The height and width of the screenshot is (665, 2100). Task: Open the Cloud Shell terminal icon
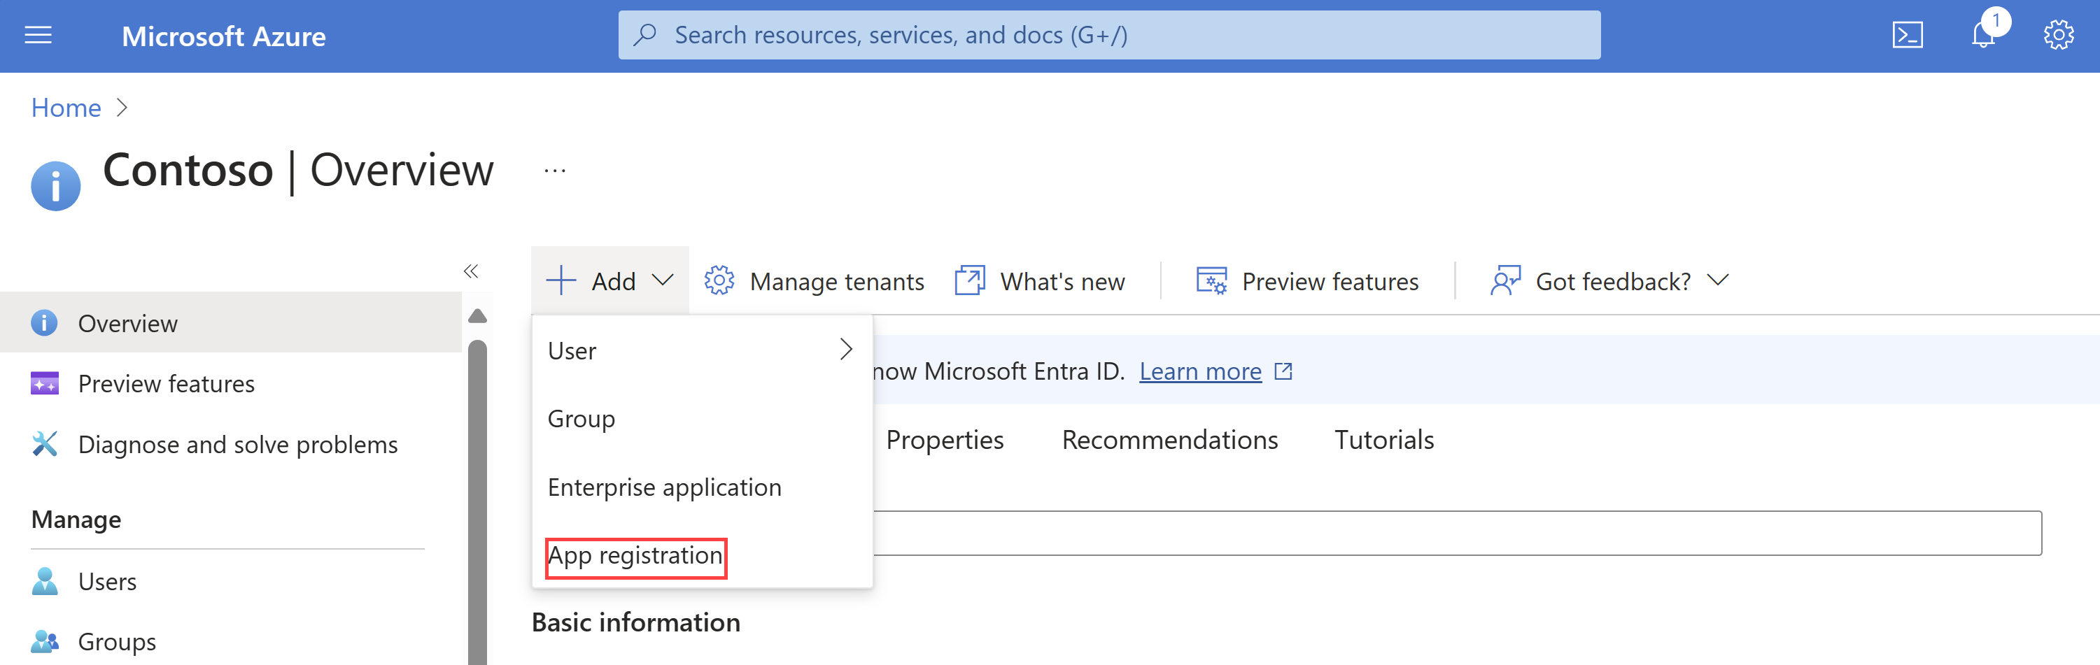[1908, 34]
